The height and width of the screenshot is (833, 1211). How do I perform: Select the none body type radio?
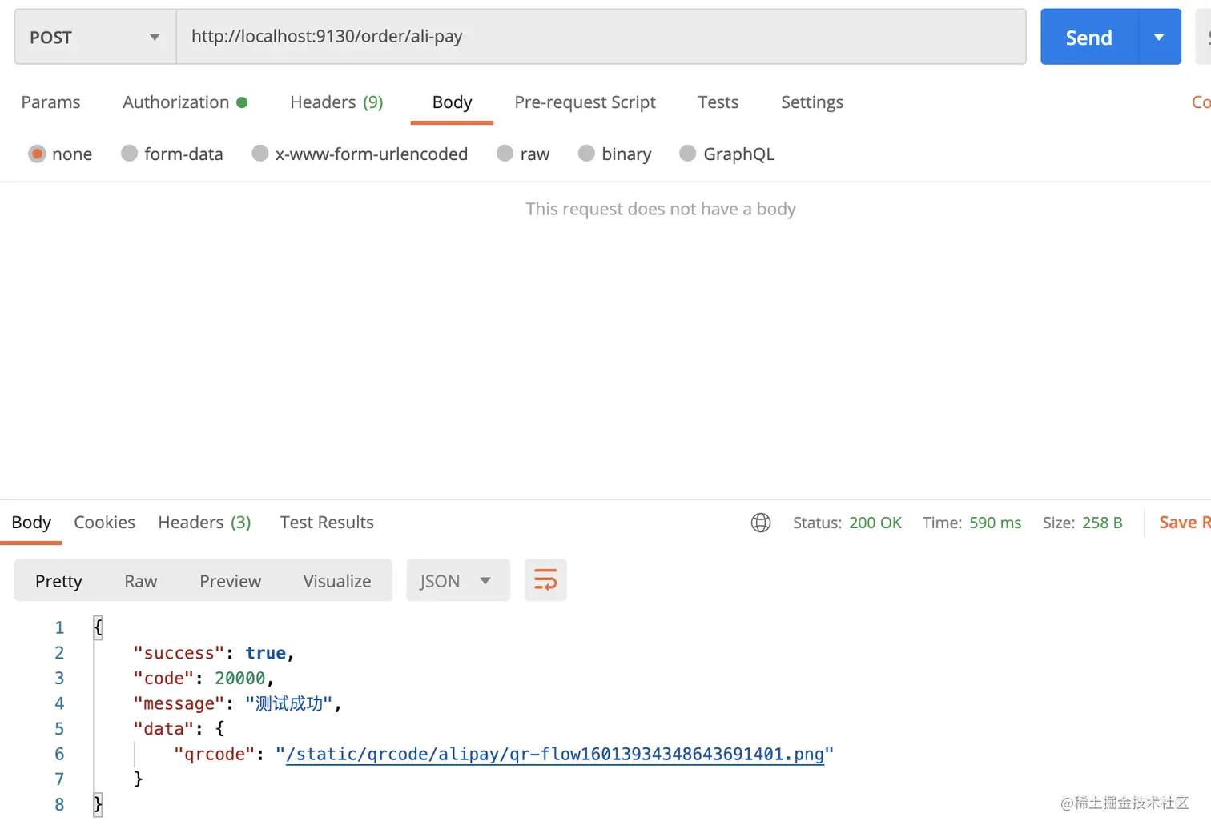pyautogui.click(x=37, y=154)
